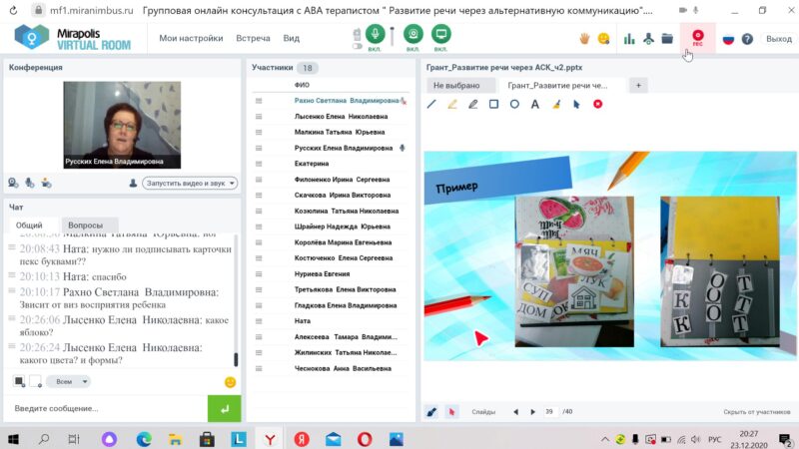Image resolution: width=799 pixels, height=449 pixels.
Task: Click the Выход exit button
Action: coord(779,39)
